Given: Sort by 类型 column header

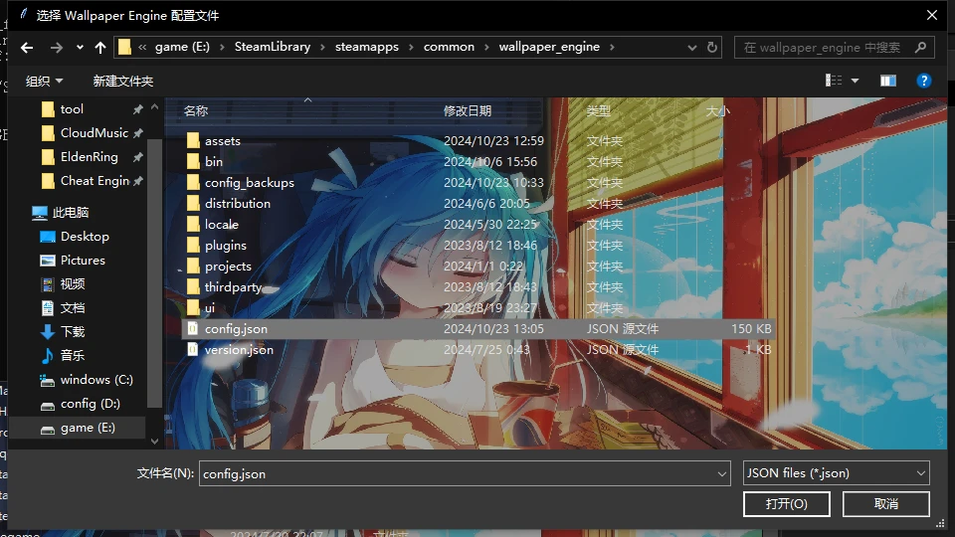Looking at the screenshot, I should (x=598, y=110).
